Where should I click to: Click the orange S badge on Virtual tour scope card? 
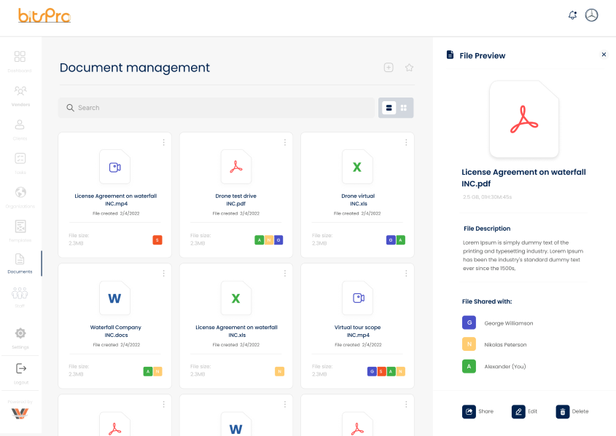click(x=381, y=371)
